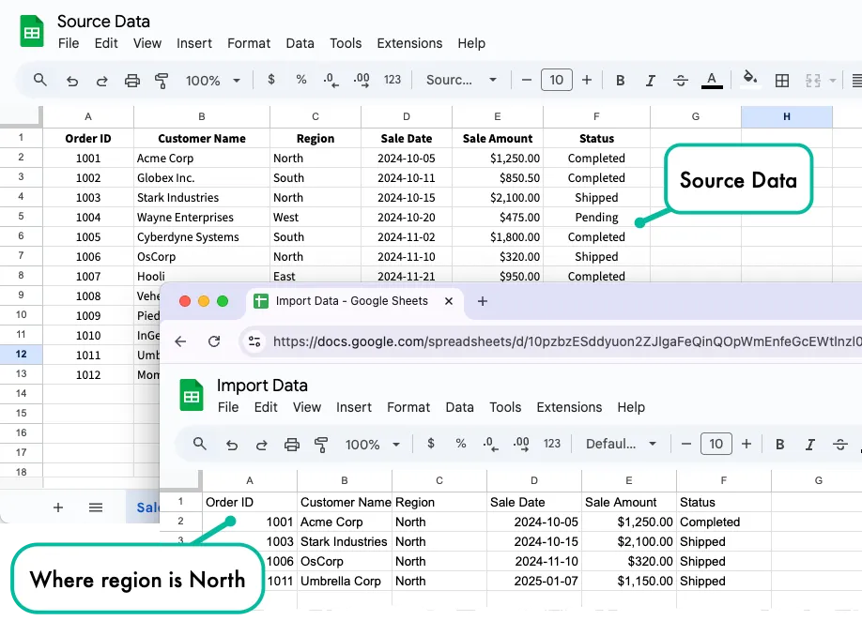Add a new sheet with the plus button
Image resolution: width=862 pixels, height=636 pixels.
pyautogui.click(x=58, y=507)
